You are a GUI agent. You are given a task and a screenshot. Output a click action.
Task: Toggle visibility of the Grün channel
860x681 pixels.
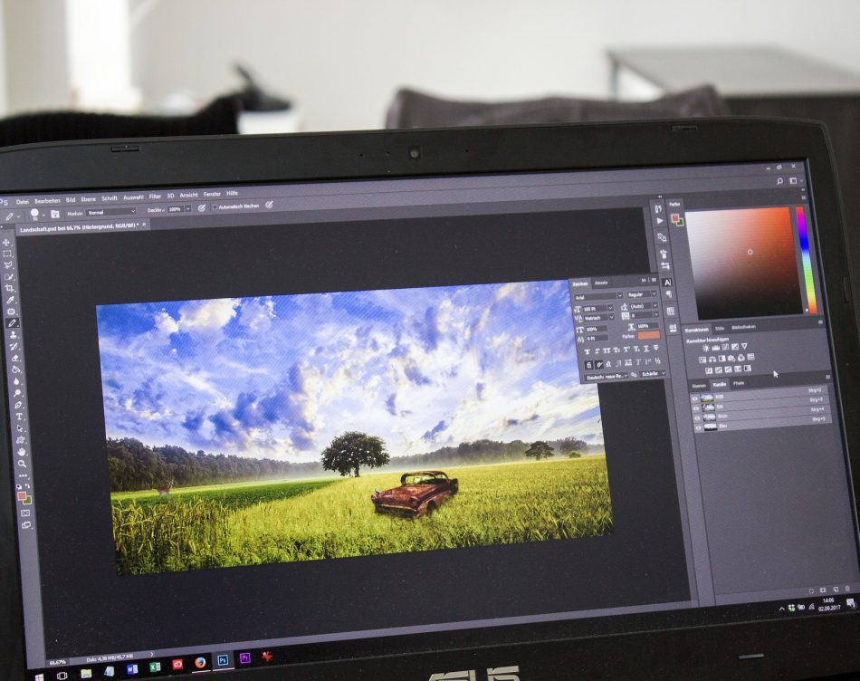point(698,418)
